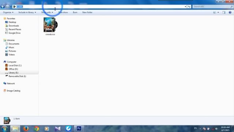
Task: Open the Share with dropdown
Action: pos(47,12)
